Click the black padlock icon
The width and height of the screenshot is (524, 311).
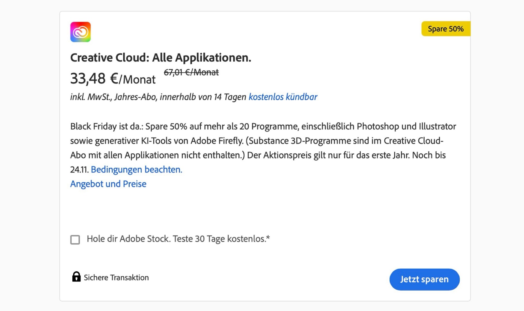pos(76,277)
